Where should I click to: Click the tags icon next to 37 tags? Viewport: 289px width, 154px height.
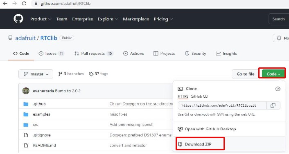91,74
